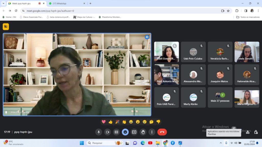The width and height of the screenshot is (262, 147).
Task: Send the thumbs down reaction
Action: (158, 122)
